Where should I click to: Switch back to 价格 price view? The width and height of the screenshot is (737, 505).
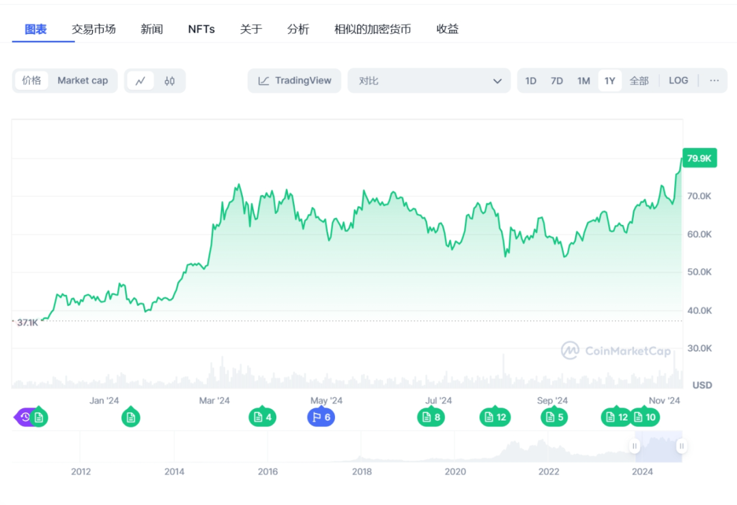click(x=32, y=80)
